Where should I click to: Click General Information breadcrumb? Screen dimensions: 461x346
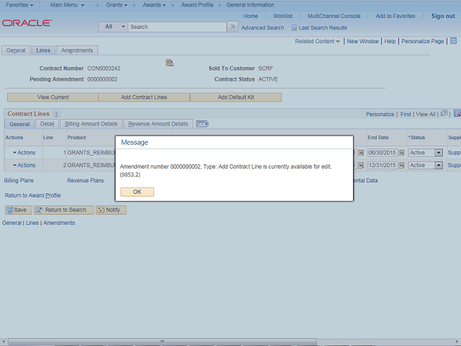(x=250, y=5)
